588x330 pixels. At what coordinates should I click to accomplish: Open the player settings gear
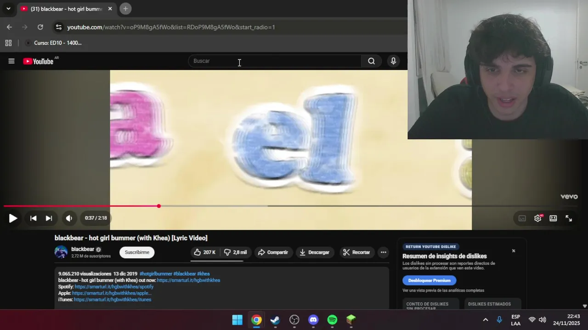pyautogui.click(x=538, y=218)
